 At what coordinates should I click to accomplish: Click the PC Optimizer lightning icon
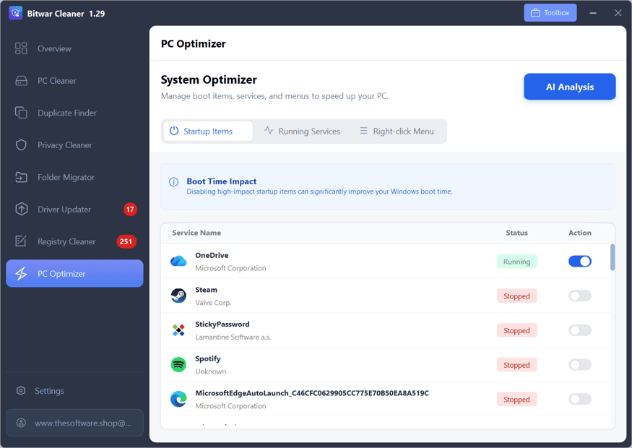pos(21,273)
